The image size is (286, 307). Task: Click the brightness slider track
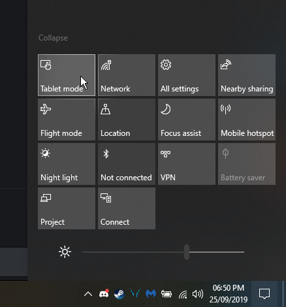(163, 252)
